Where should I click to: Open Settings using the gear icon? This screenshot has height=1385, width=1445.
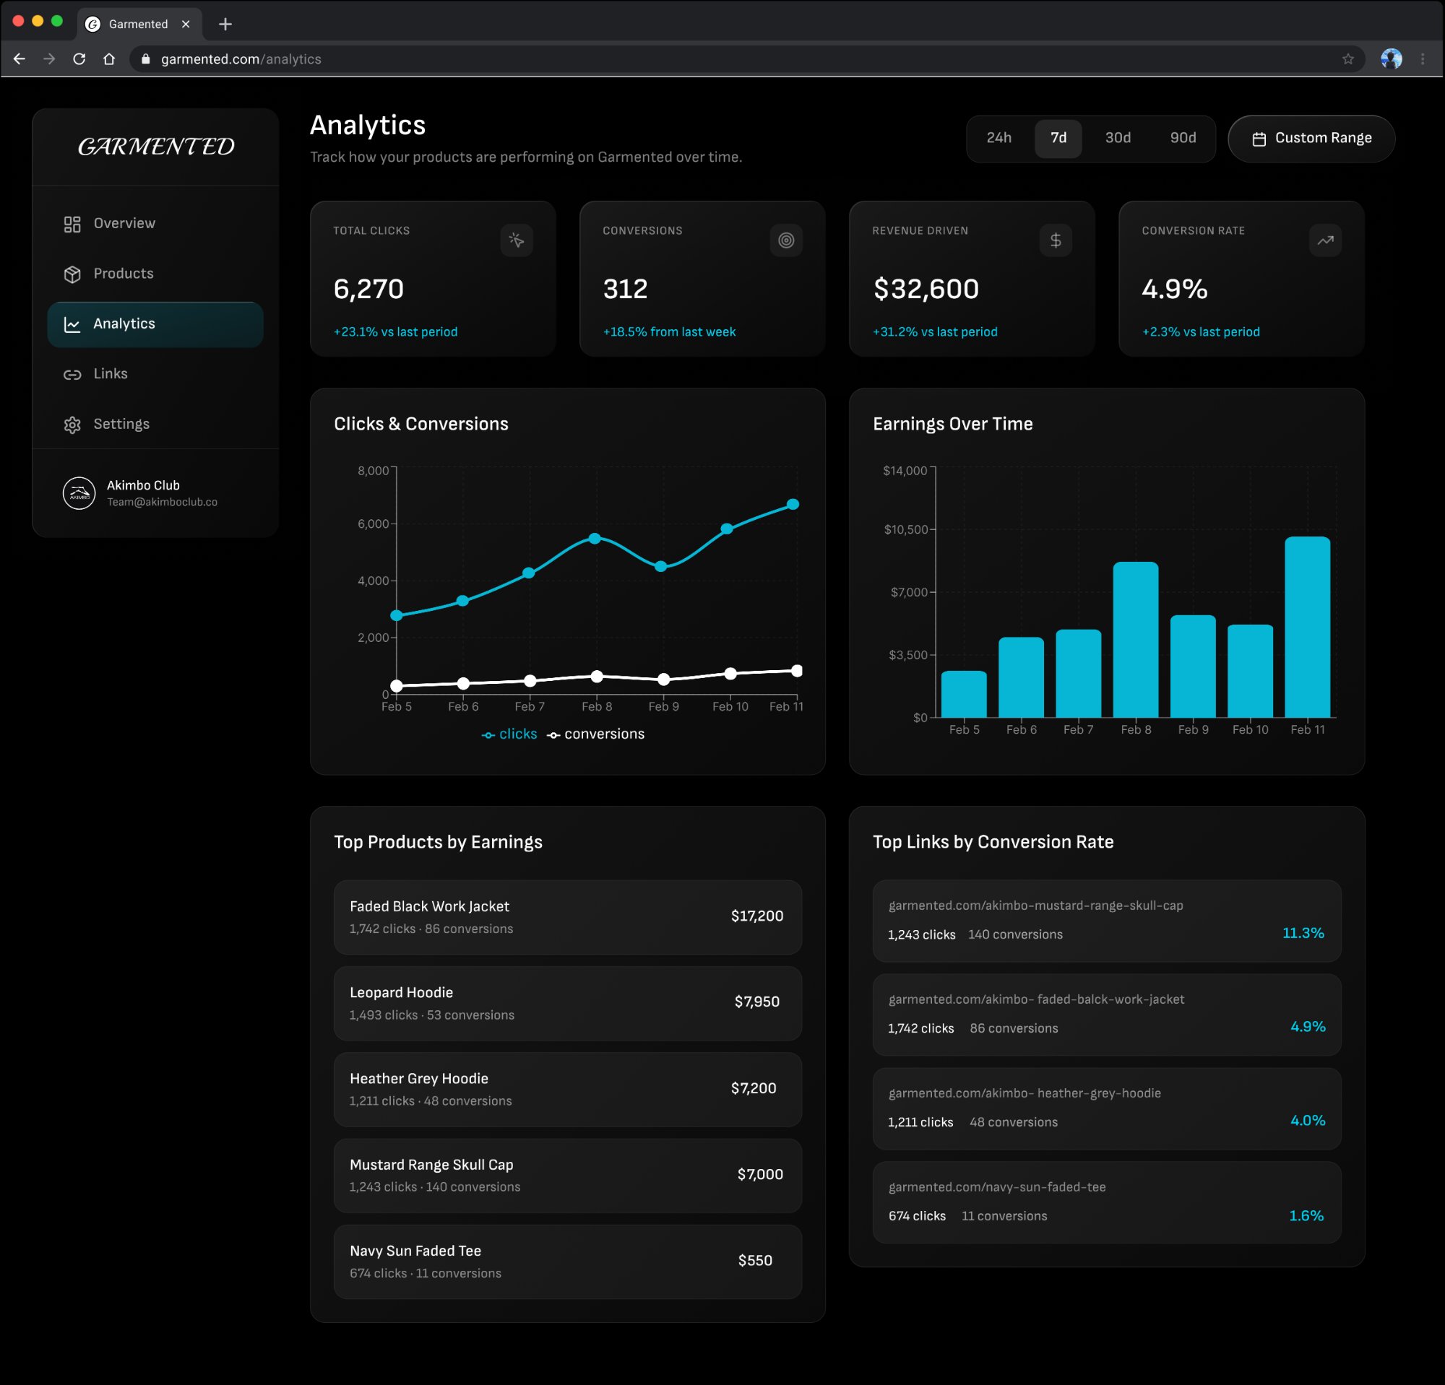(73, 425)
